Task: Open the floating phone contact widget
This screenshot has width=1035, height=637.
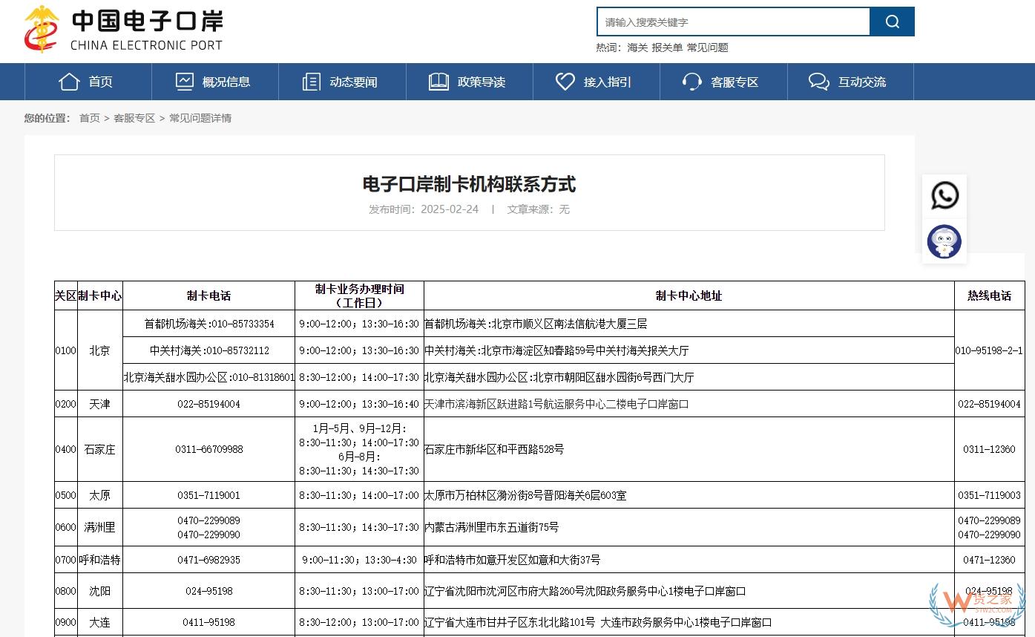Action: (x=944, y=196)
